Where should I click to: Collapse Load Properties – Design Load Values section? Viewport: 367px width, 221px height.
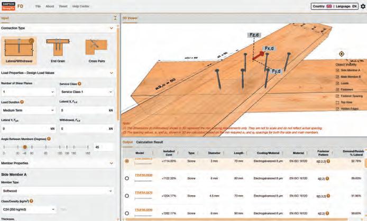point(112,73)
